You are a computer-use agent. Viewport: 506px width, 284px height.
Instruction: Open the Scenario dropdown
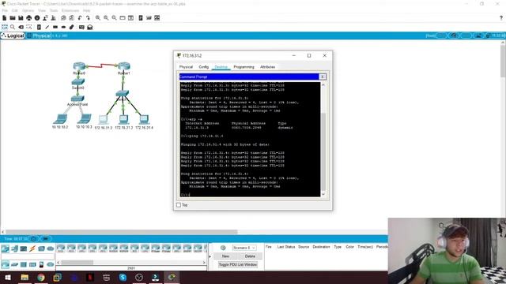pyautogui.click(x=244, y=248)
